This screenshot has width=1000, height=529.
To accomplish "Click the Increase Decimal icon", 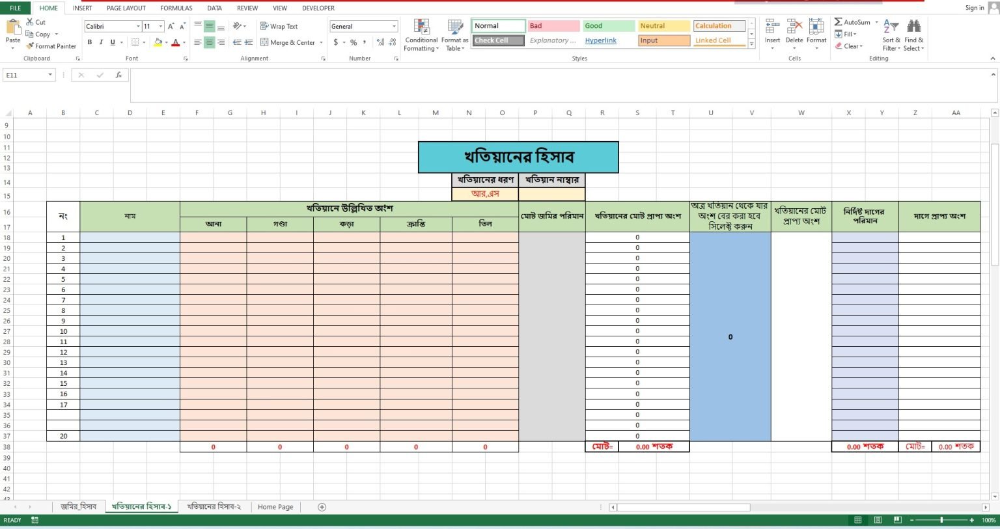I will point(380,42).
